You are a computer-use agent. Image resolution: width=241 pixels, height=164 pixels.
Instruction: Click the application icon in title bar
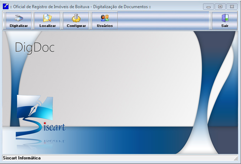click(6, 6)
